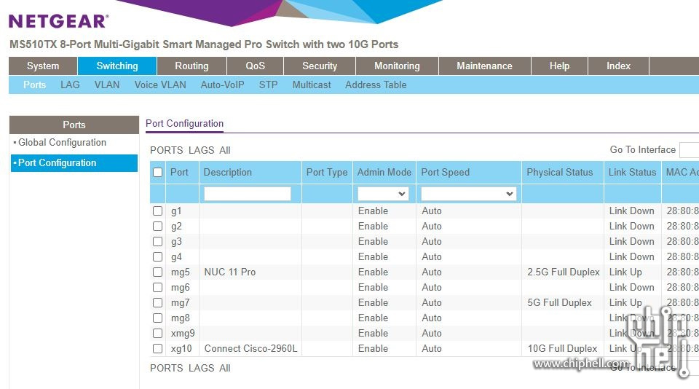Click the Link Status column header
The height and width of the screenshot is (389, 699).
[x=632, y=172]
